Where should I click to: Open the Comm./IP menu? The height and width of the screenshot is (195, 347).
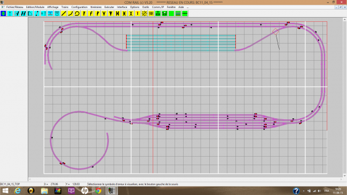158,7
